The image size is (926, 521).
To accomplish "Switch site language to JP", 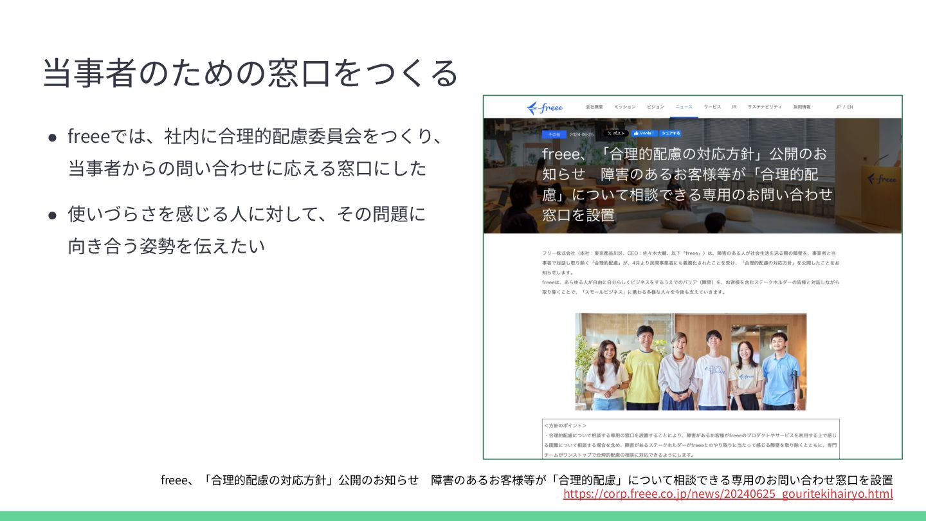I will click(838, 107).
